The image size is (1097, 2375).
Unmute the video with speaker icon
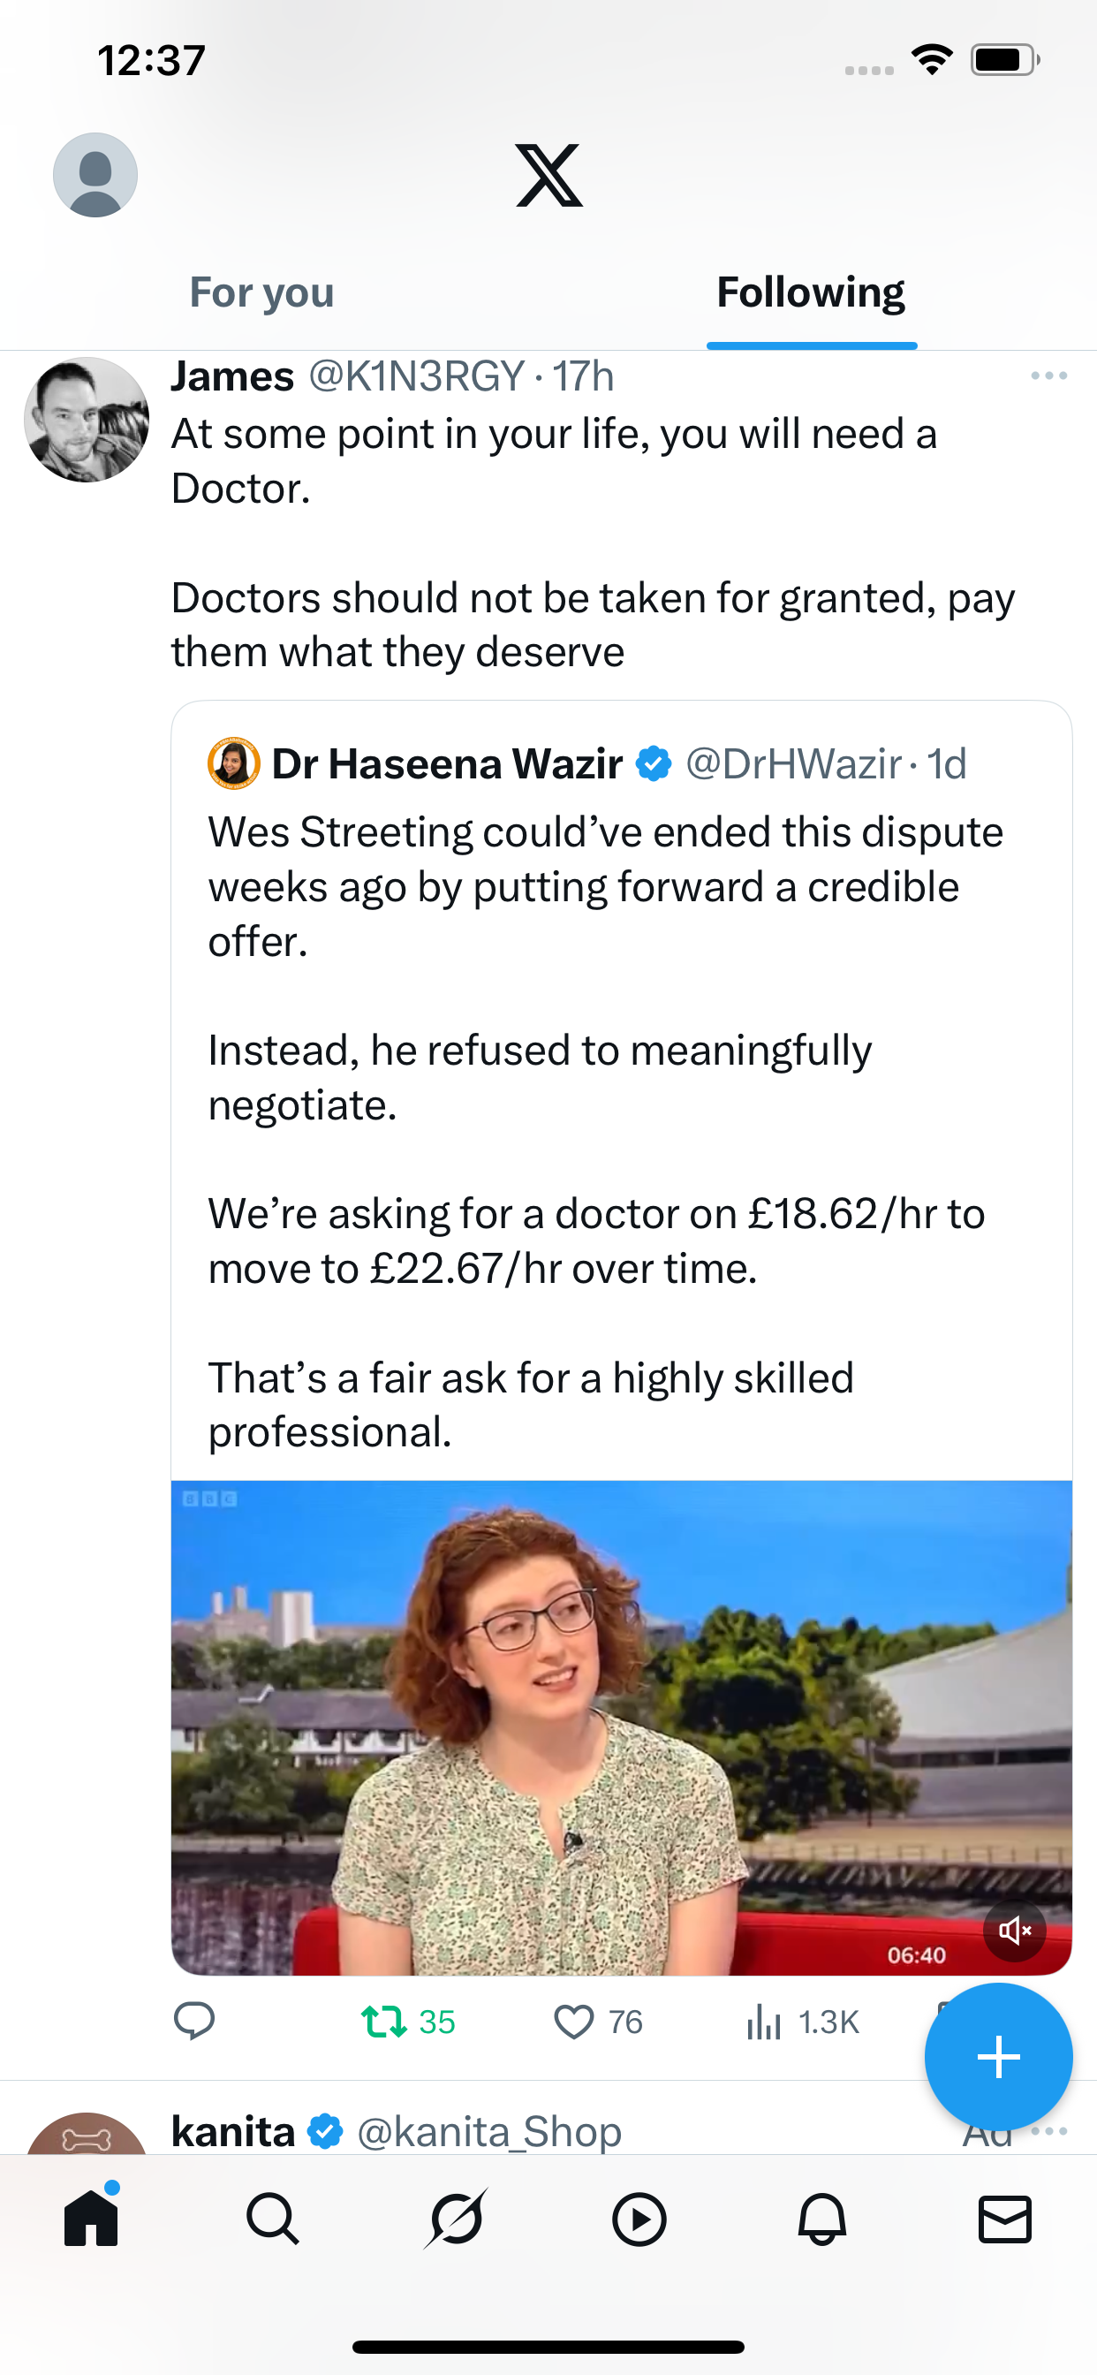point(1014,1930)
